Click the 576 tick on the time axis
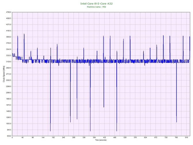This screenshot has height=145, width=193. pyautogui.click(x=135, y=138)
